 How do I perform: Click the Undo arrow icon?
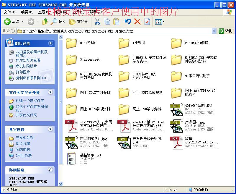click(x=128, y=22)
